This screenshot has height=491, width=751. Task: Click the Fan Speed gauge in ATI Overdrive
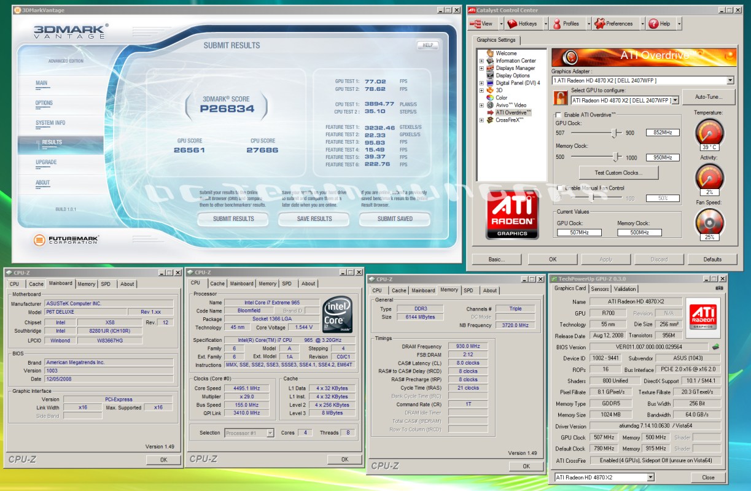pos(709,224)
